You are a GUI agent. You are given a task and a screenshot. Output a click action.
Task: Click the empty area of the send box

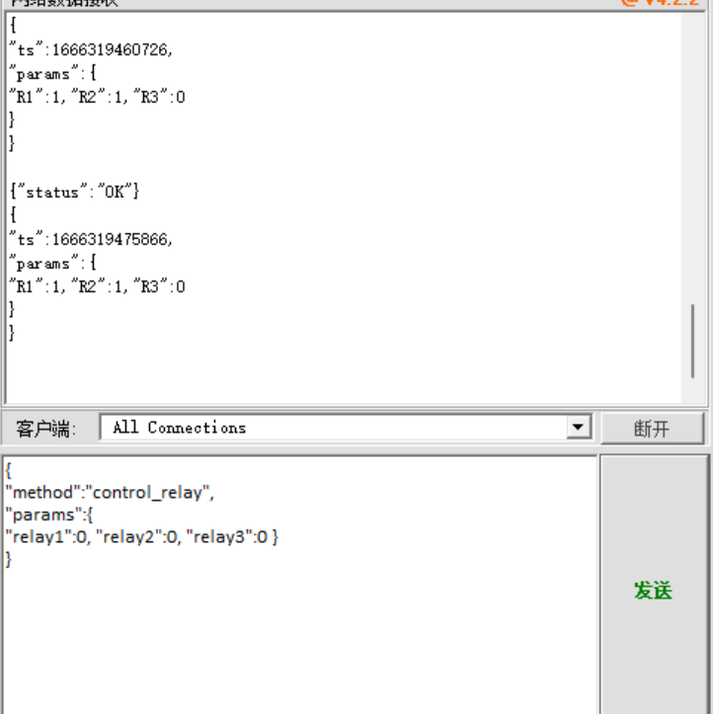coord(296,642)
